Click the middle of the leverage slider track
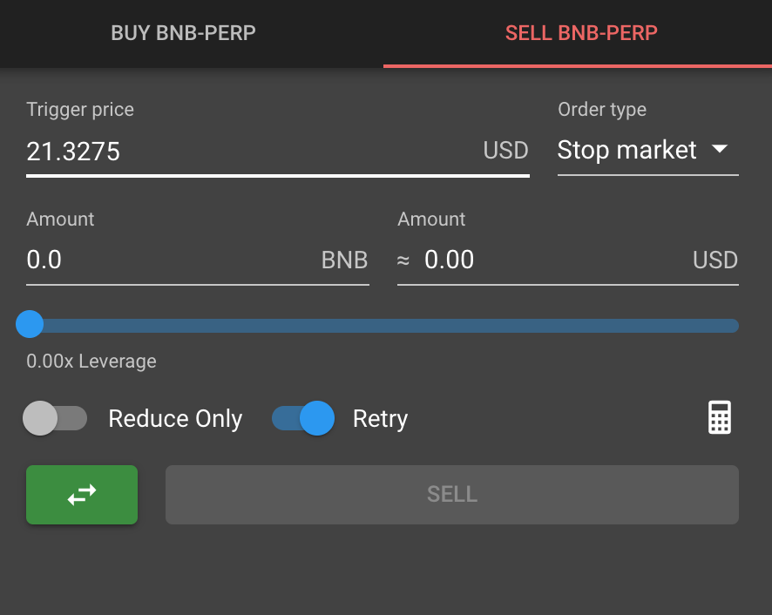The image size is (772, 615). click(x=384, y=326)
